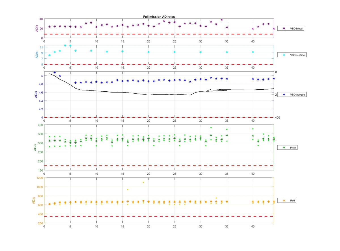Click y-tick 4.2 on the VBD apogee plot
340x251 pixels.
pyautogui.click(x=41, y=109)
